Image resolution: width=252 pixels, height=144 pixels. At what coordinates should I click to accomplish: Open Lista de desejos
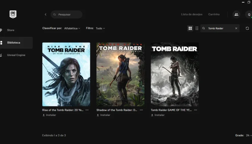click(192, 14)
